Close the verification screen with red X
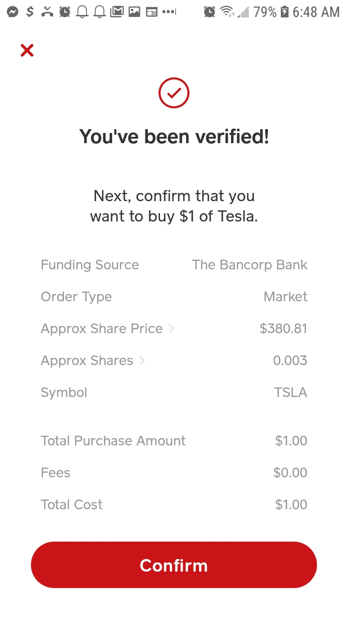Screen dimensions: 348x619 pyautogui.click(x=27, y=50)
